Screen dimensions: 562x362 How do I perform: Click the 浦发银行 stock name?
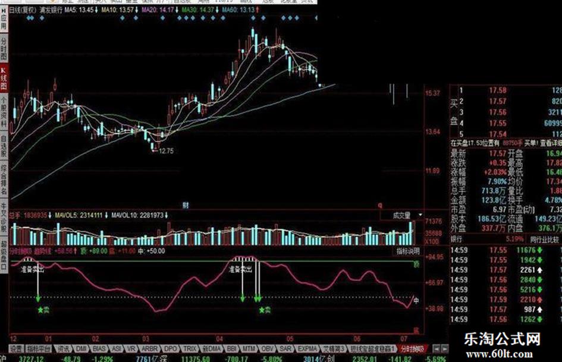pos(51,10)
